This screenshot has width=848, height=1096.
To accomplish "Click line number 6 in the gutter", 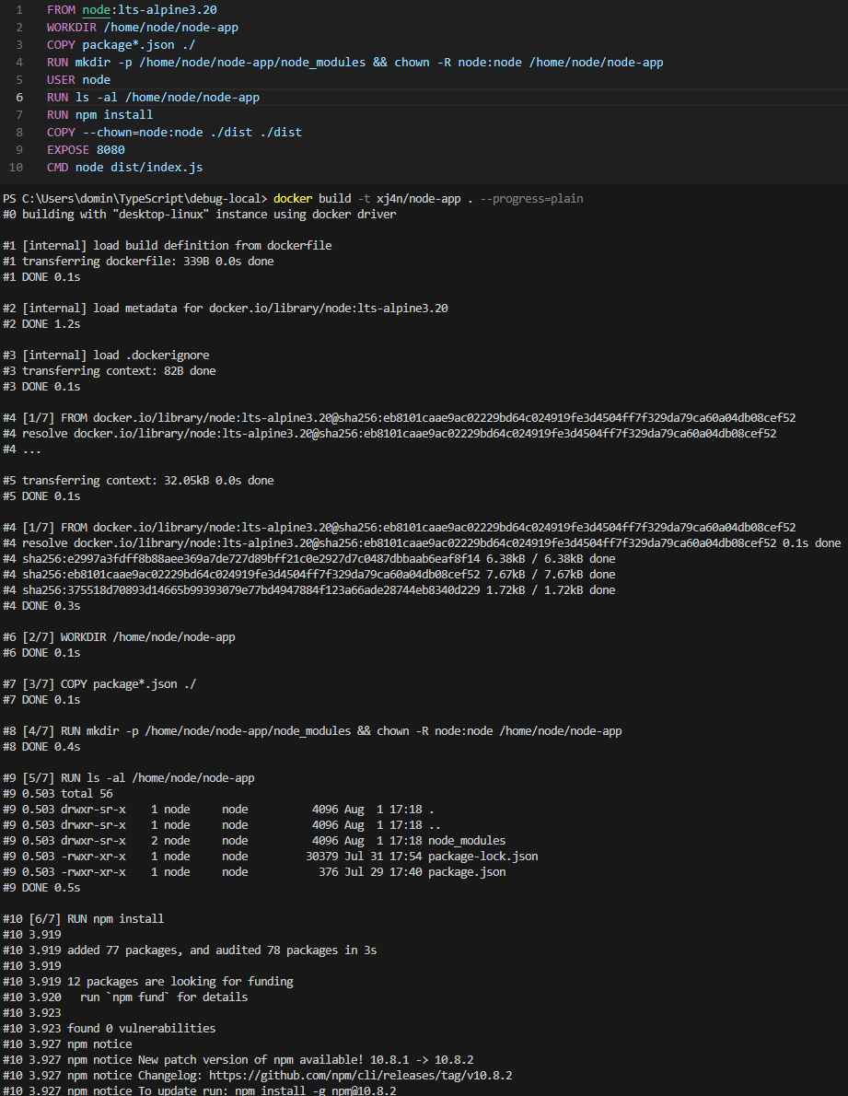I will [19, 98].
